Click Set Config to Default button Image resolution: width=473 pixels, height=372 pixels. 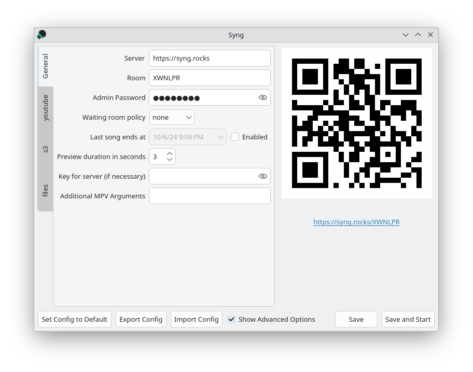point(75,319)
